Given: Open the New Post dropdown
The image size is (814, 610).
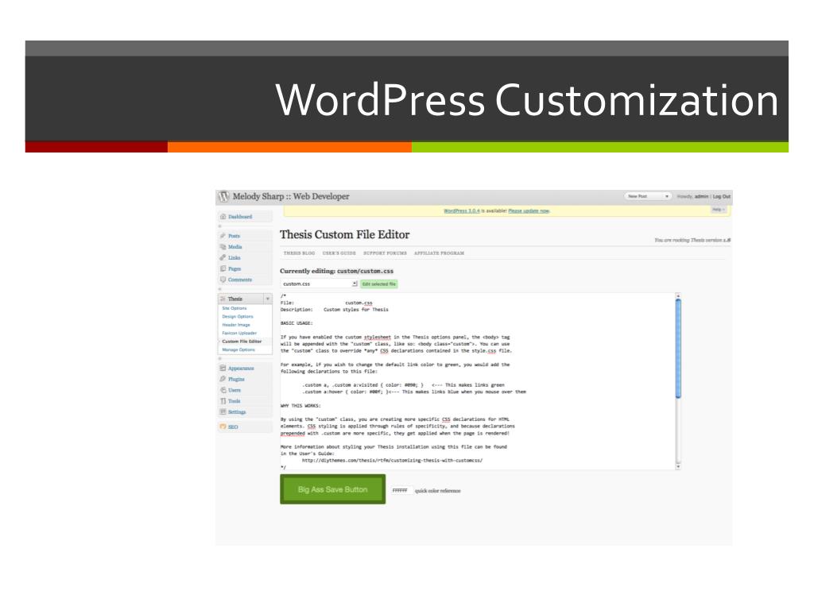Looking at the screenshot, I should 647,197.
